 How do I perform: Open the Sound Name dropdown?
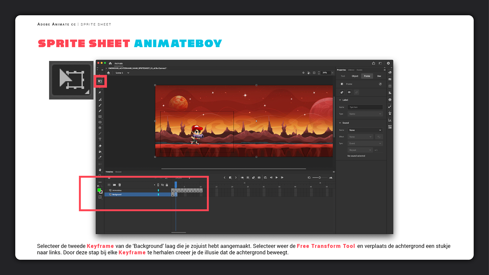(365, 130)
